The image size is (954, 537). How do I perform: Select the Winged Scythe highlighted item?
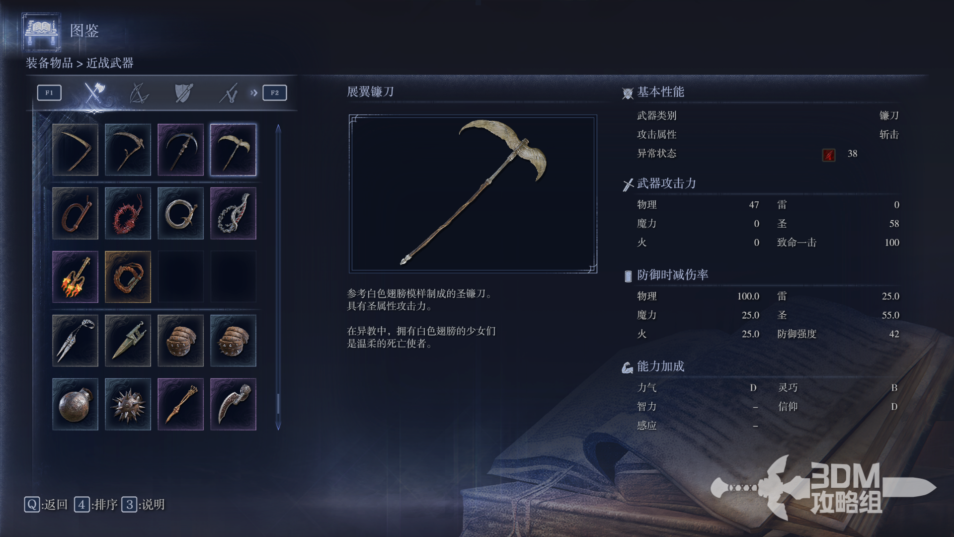tap(233, 150)
